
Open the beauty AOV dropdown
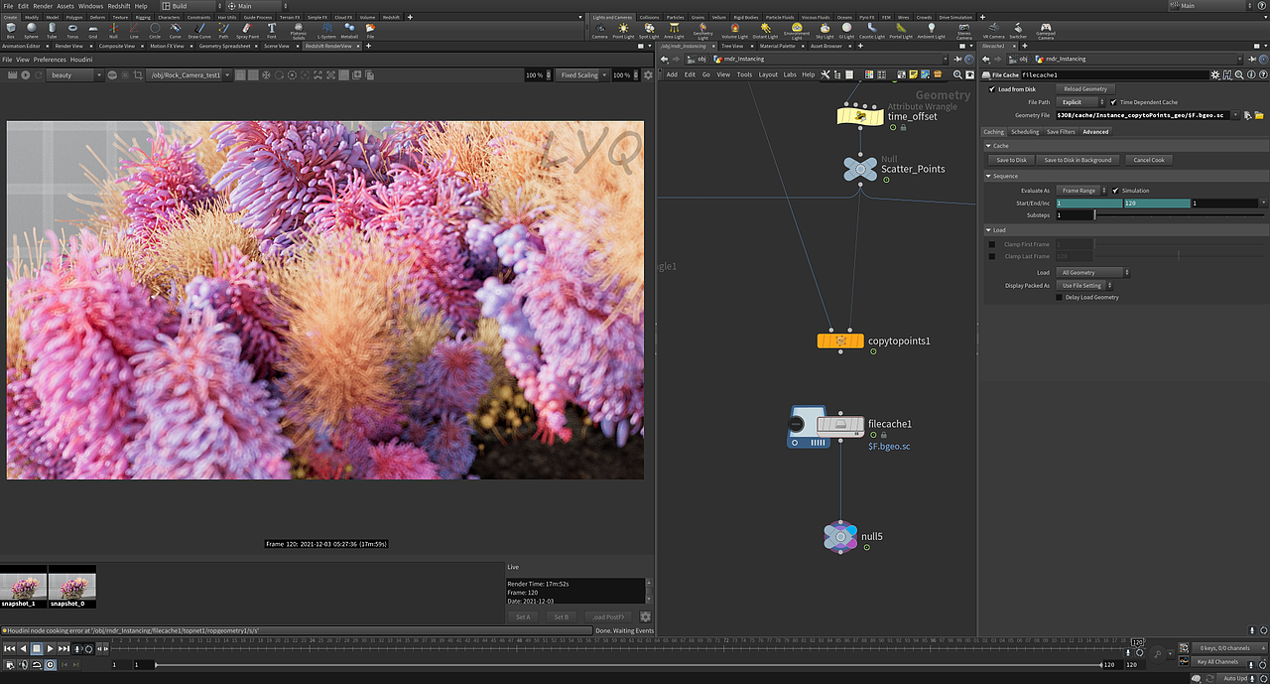click(x=75, y=75)
